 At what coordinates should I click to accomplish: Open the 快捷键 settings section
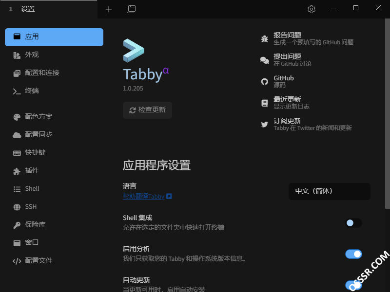click(x=54, y=153)
